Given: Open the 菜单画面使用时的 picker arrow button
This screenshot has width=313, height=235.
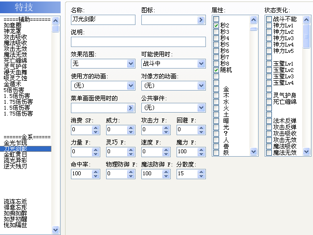Looking at the screenshot, I should click(131, 108).
